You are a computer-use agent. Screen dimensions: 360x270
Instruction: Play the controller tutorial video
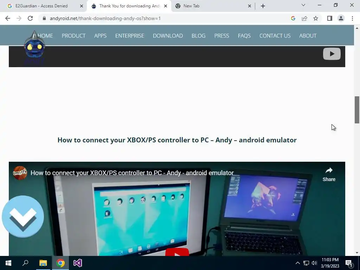click(x=177, y=252)
